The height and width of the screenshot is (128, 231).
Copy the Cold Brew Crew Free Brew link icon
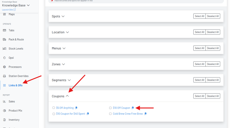pos(145,114)
